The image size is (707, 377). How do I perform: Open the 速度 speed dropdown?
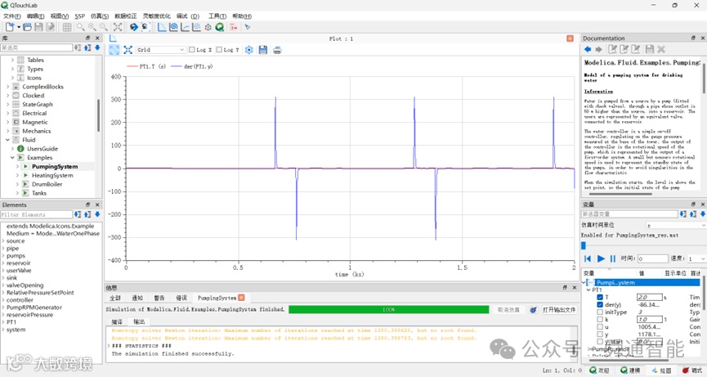click(x=696, y=258)
